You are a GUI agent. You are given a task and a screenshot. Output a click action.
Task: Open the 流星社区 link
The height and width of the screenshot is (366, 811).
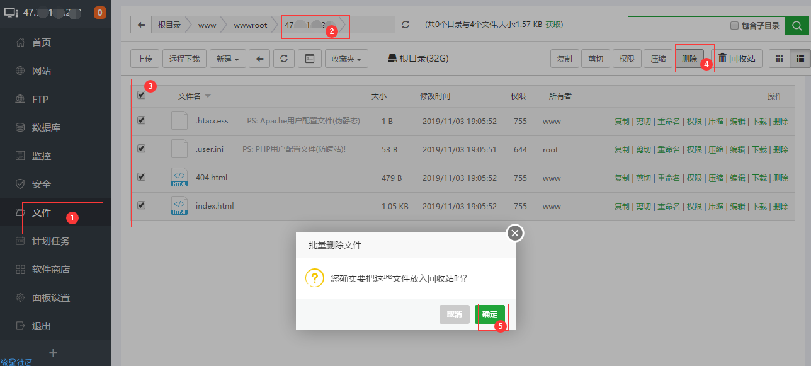16,362
